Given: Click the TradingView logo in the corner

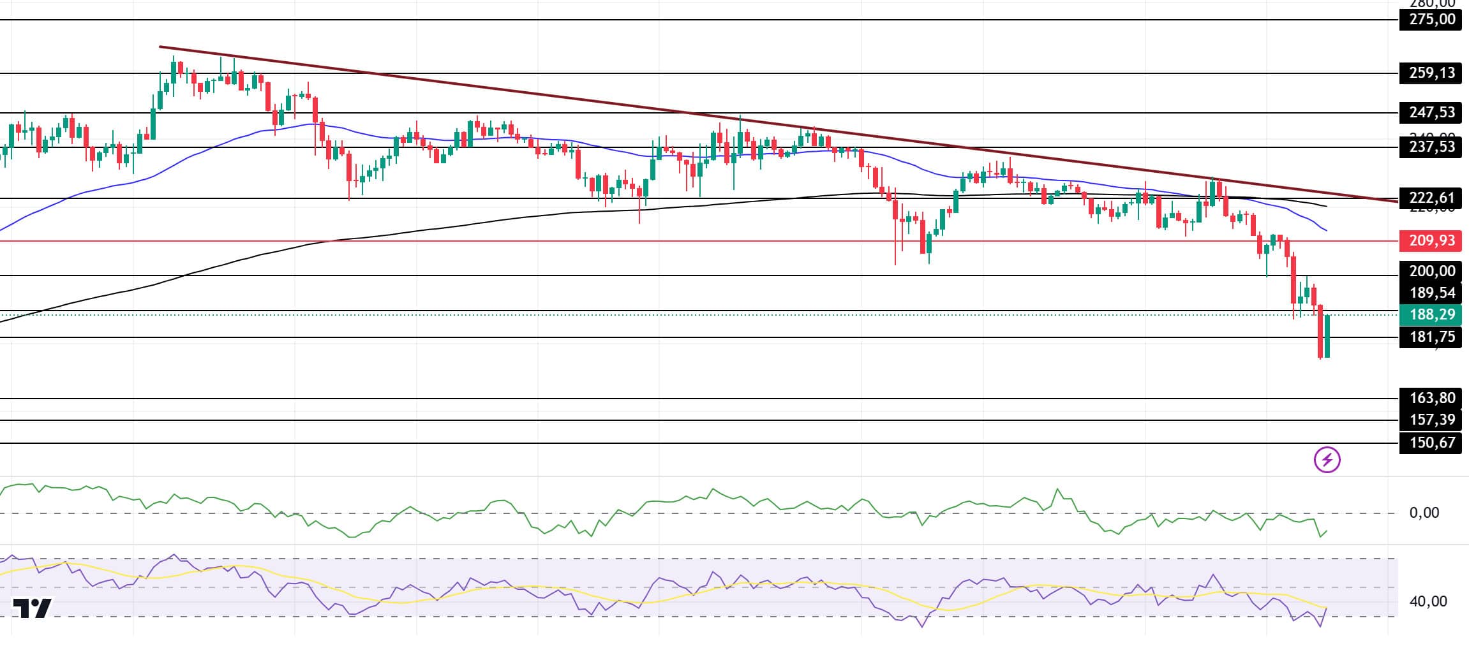Looking at the screenshot, I should point(33,608).
